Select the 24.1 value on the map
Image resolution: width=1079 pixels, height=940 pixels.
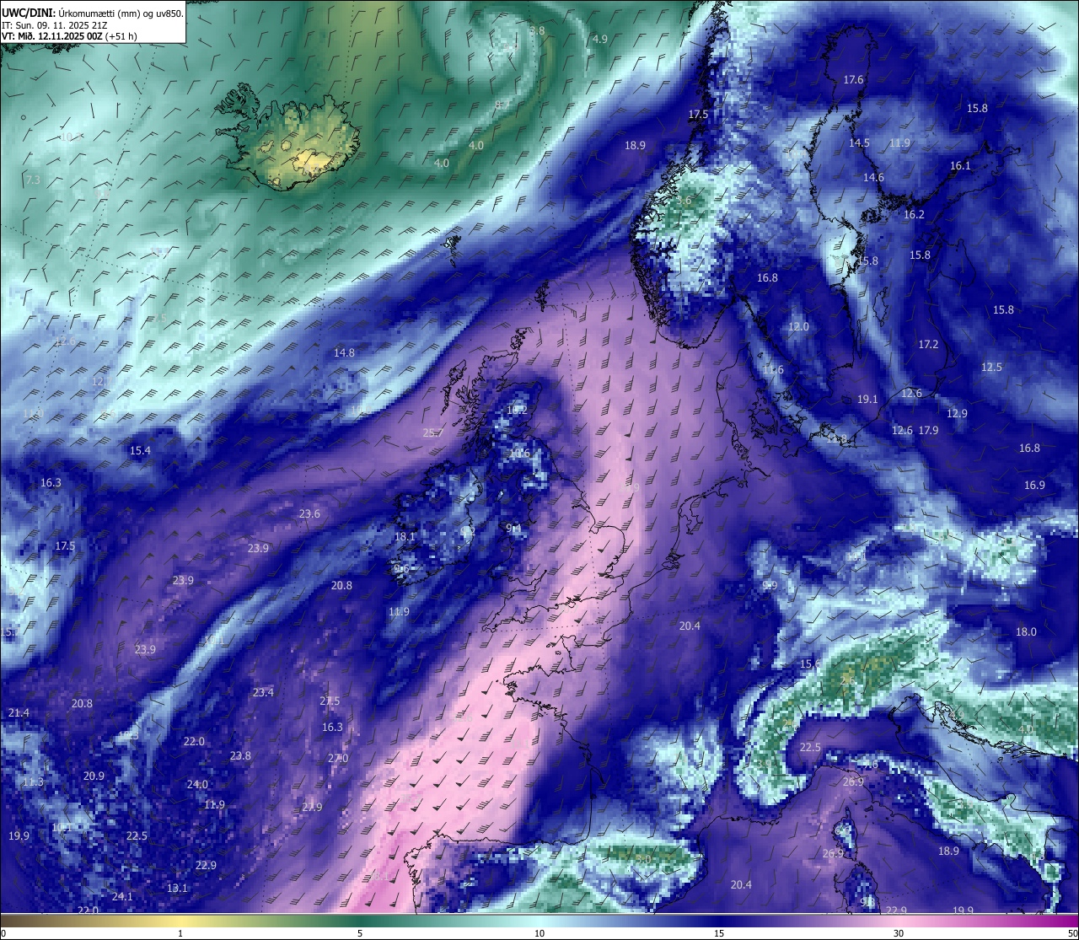pyautogui.click(x=122, y=897)
